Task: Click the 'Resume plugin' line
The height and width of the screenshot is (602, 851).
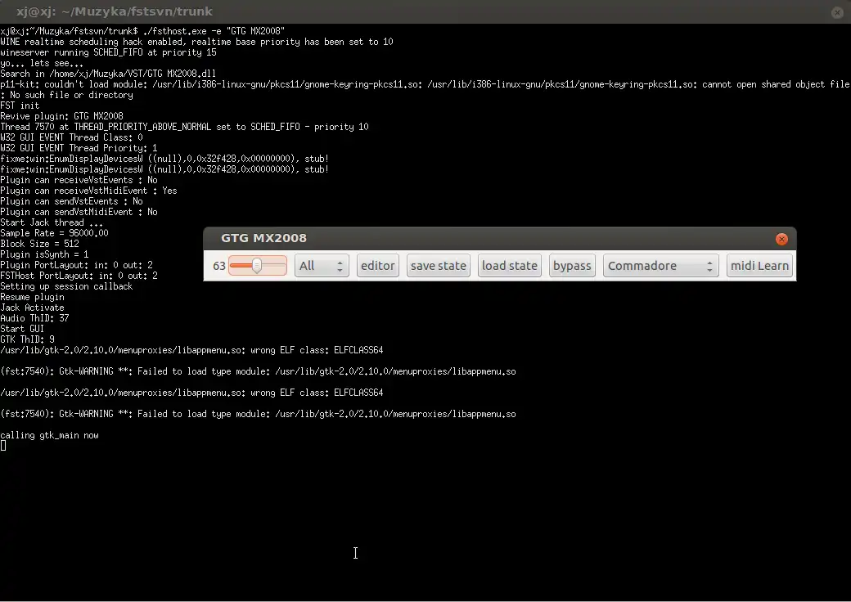Action: pos(32,297)
